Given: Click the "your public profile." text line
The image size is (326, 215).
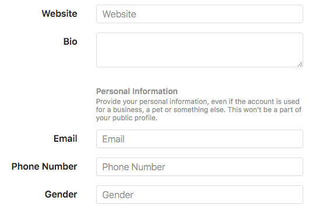Looking at the screenshot, I should coord(127,117).
